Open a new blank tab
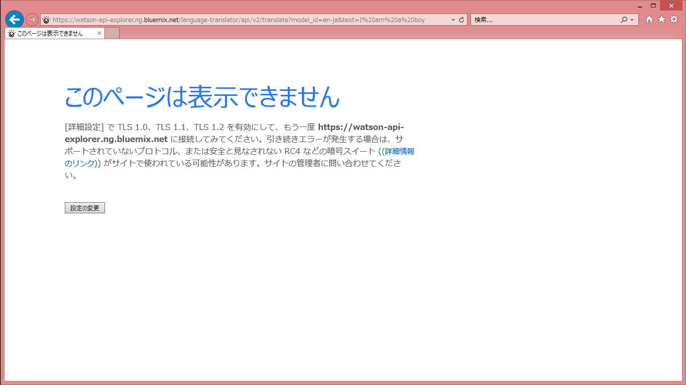Screen dimensions: 686x385 point(112,34)
